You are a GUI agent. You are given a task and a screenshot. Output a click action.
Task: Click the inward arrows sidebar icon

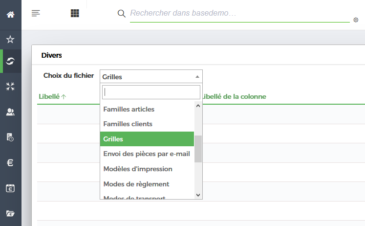(10, 87)
